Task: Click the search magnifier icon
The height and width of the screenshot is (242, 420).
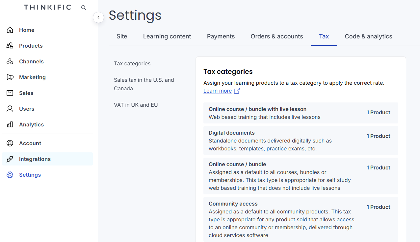Action: [x=84, y=8]
